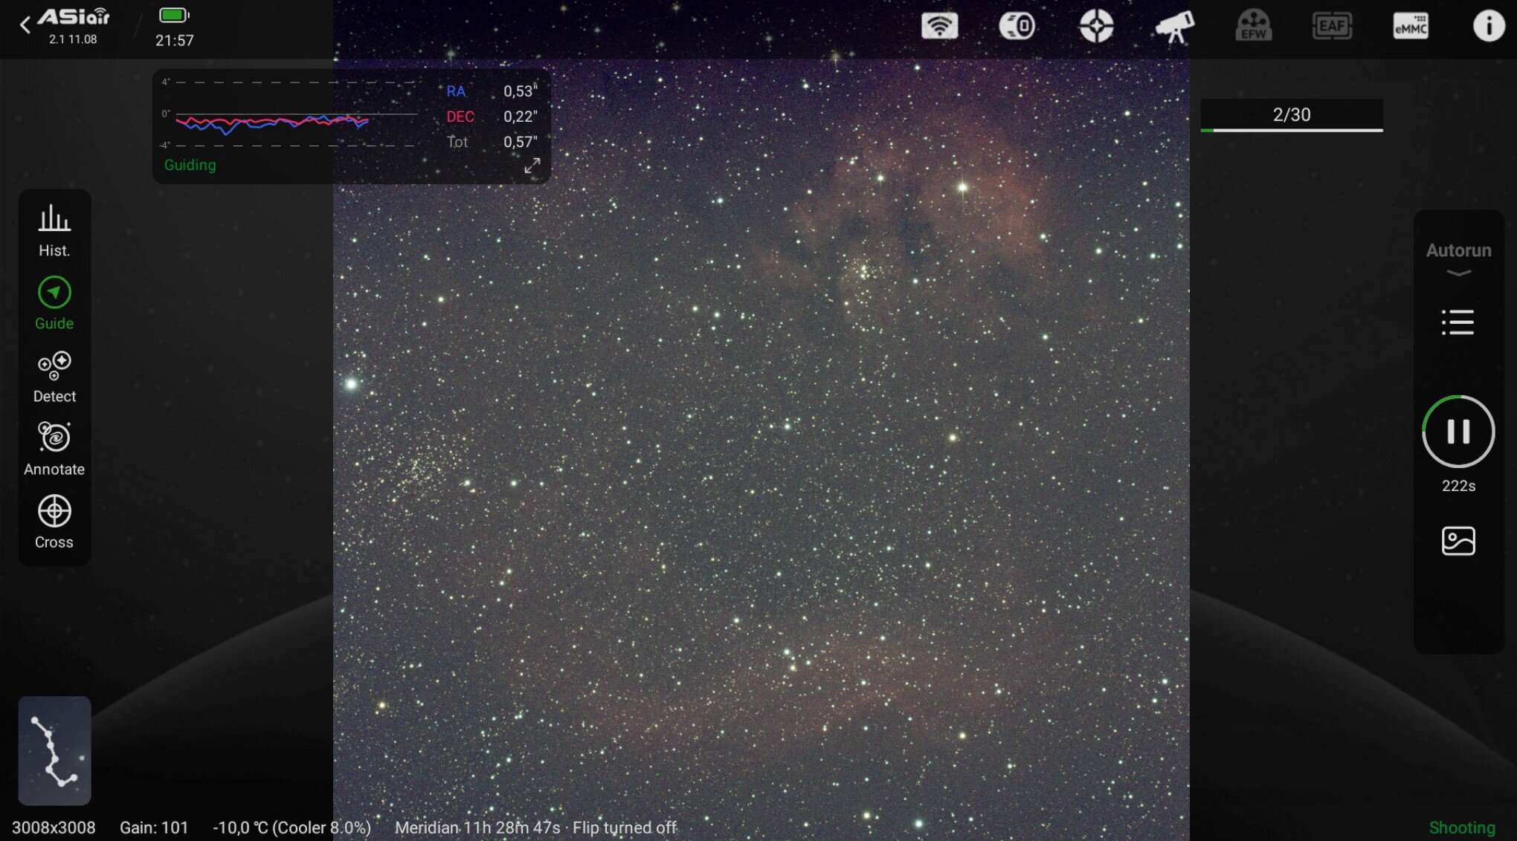The width and height of the screenshot is (1517, 841).
Task: Expand the guiding graph panel
Action: coord(532,166)
